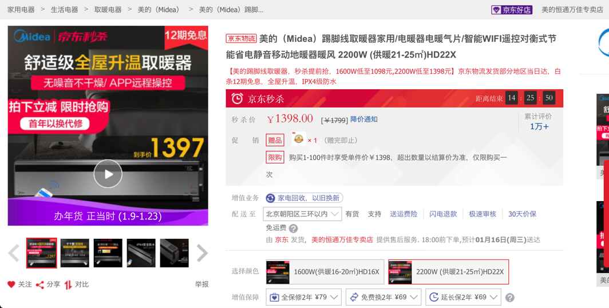This screenshot has width=609, height=308.
Task: Click the heart icon to follow the product
Action: coord(11,285)
